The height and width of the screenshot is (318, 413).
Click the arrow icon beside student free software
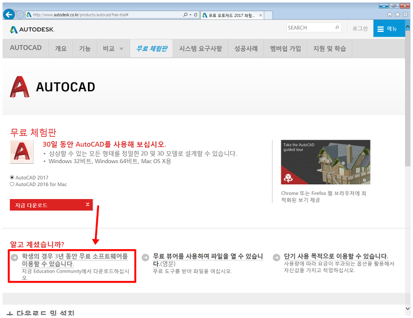click(15, 257)
